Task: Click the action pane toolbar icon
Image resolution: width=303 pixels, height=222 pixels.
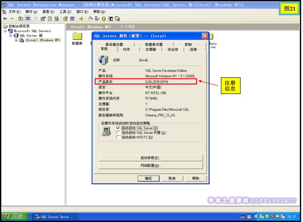Action: point(72,19)
